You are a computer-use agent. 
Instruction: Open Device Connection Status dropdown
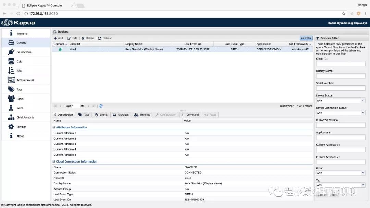363,113
